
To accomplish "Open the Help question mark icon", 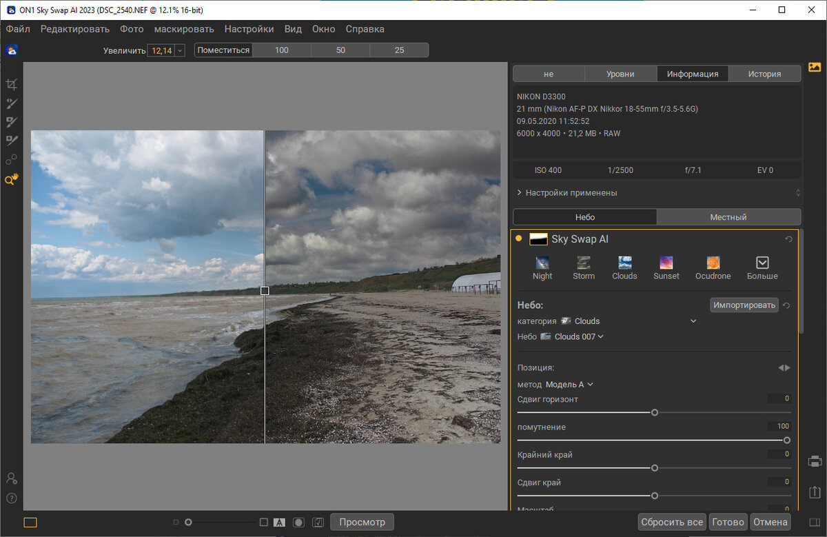I will coord(11,498).
